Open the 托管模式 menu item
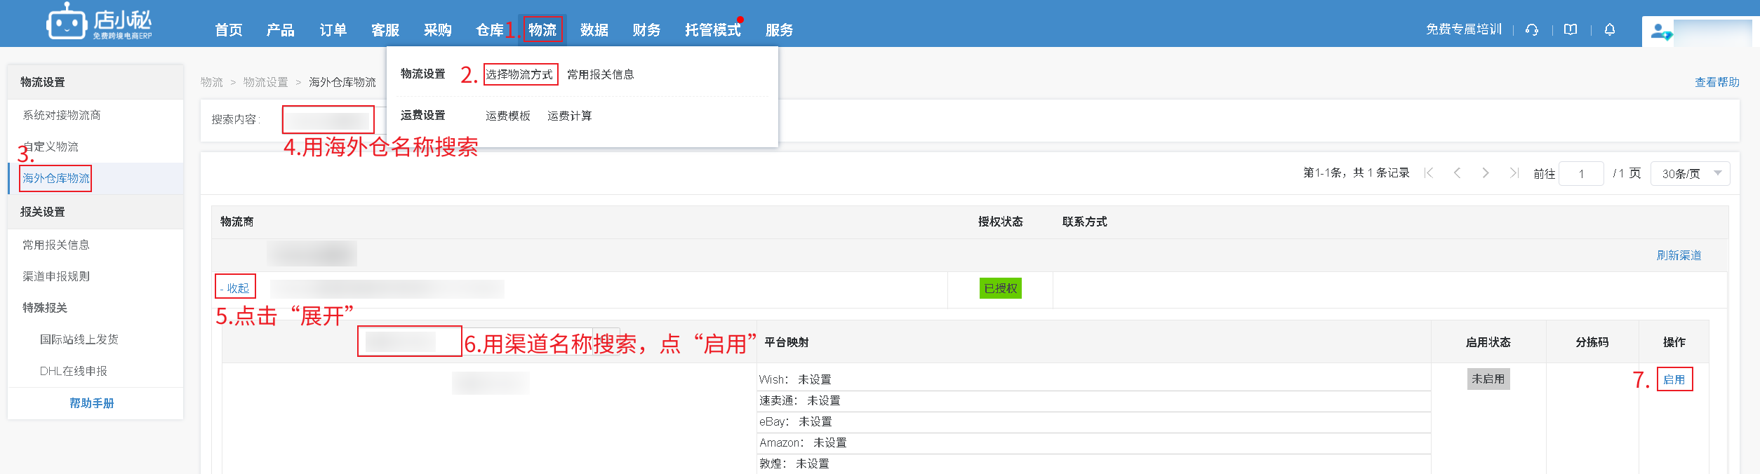 (712, 30)
